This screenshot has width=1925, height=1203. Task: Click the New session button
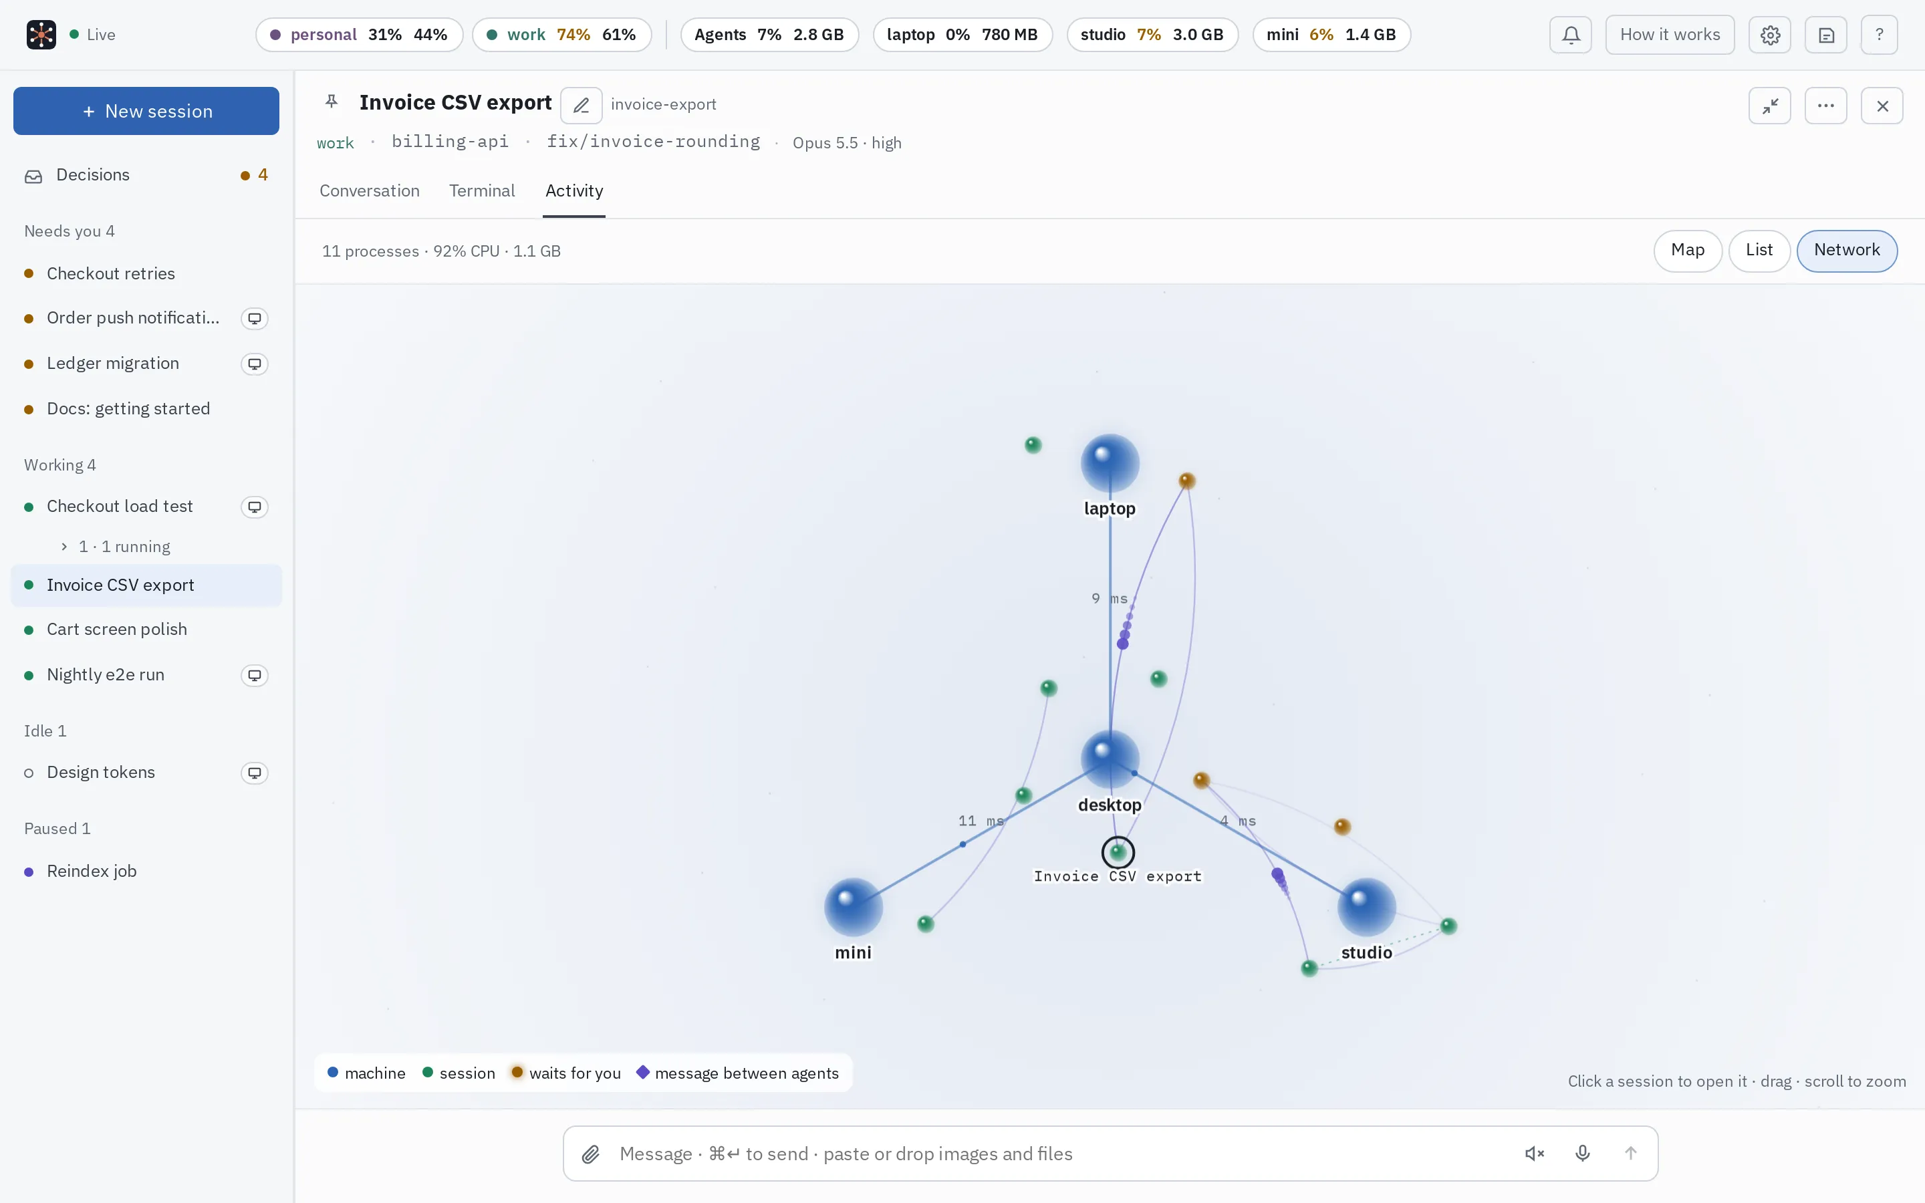[146, 110]
